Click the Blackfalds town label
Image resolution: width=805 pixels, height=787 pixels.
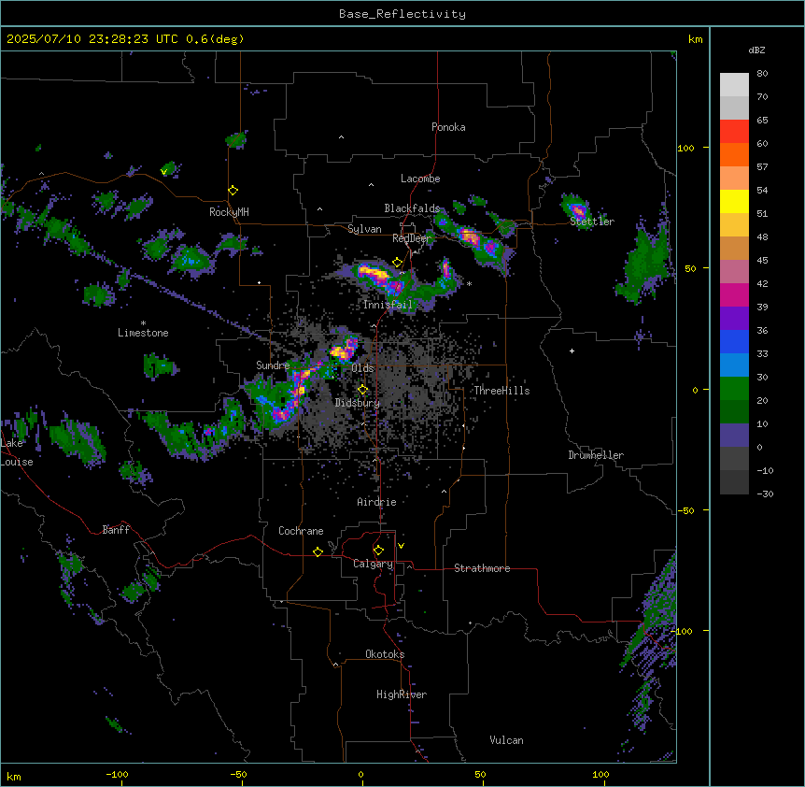pos(412,208)
